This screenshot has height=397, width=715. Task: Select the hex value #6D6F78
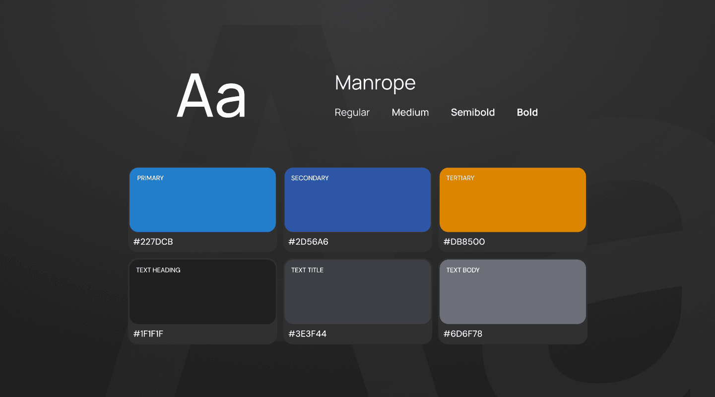pyautogui.click(x=463, y=334)
